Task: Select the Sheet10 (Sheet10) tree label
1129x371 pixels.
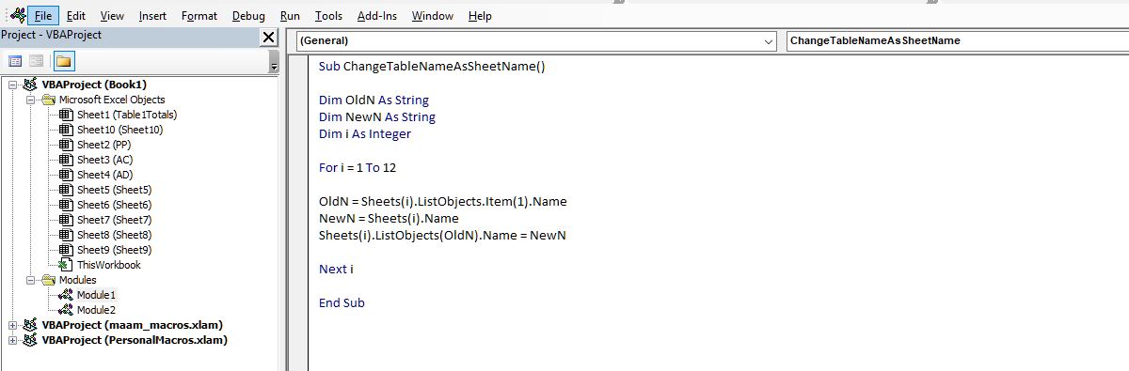Action: pos(119,130)
